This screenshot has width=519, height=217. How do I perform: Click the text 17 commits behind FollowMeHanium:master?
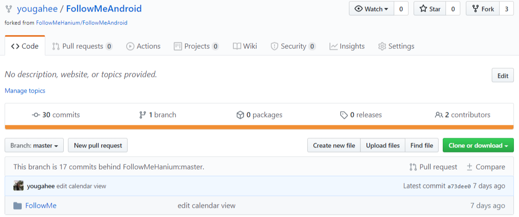pyautogui.click(x=132, y=167)
